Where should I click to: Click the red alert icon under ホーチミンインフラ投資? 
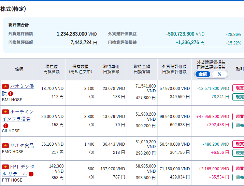[5, 125]
